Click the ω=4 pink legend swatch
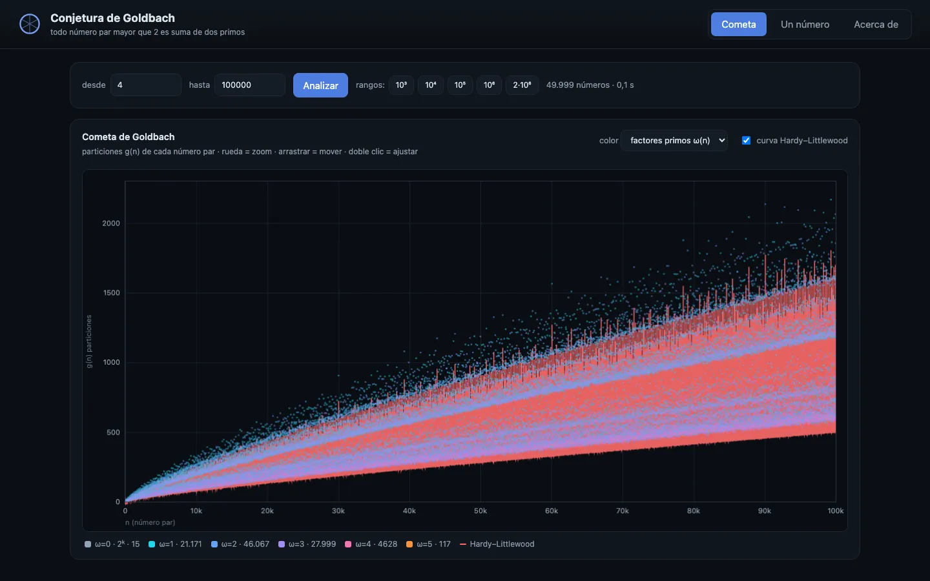Screen dimensions: 930x581 (x=348, y=544)
